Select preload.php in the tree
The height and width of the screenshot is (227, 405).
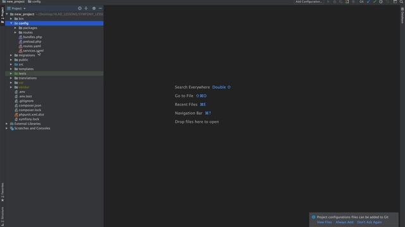pyautogui.click(x=32, y=42)
